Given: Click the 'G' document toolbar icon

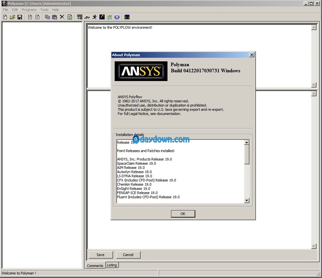Looking at the screenshot, I should tap(30, 17).
